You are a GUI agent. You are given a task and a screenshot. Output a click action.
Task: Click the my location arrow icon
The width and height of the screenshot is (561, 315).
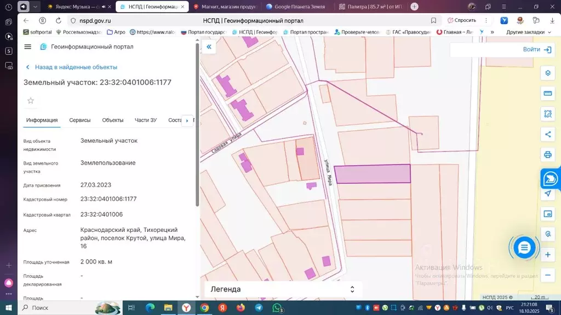547,194
